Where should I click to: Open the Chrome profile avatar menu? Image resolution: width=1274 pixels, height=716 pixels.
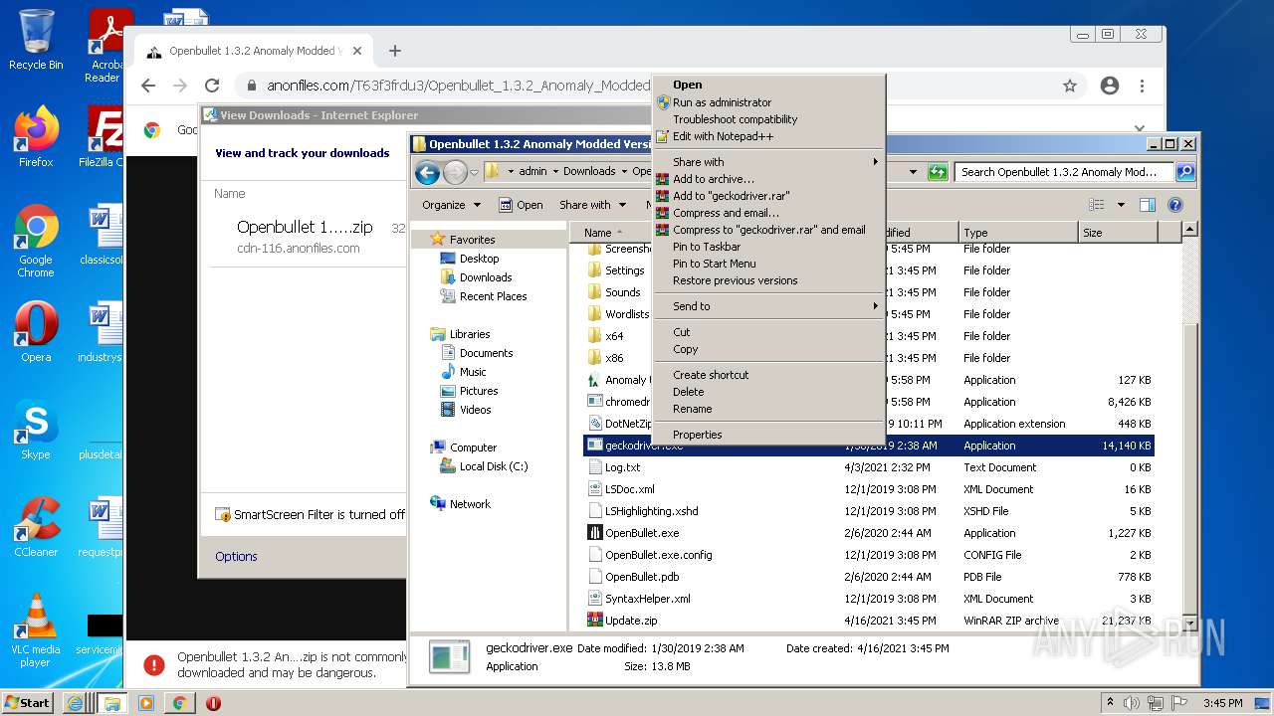coord(1110,86)
